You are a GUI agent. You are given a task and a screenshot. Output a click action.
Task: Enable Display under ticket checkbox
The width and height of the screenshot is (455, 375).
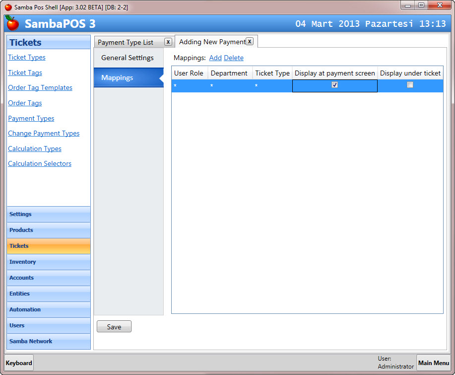tap(410, 85)
